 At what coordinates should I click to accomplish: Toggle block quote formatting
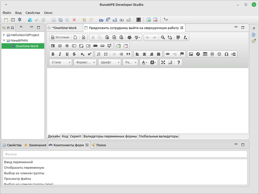[128, 54]
